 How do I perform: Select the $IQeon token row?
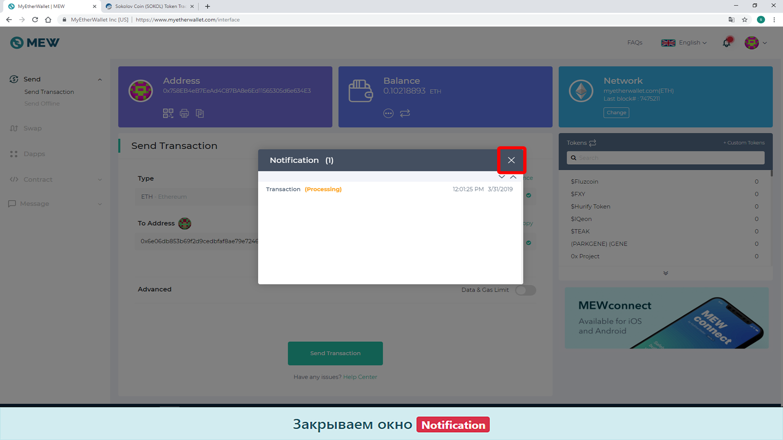[x=665, y=219]
